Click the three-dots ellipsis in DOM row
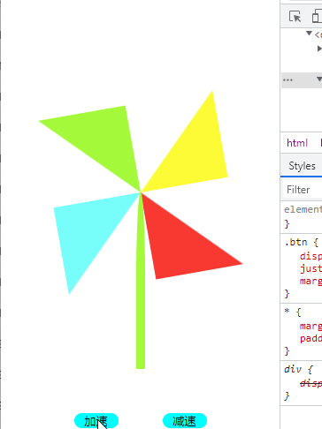 click(287, 80)
